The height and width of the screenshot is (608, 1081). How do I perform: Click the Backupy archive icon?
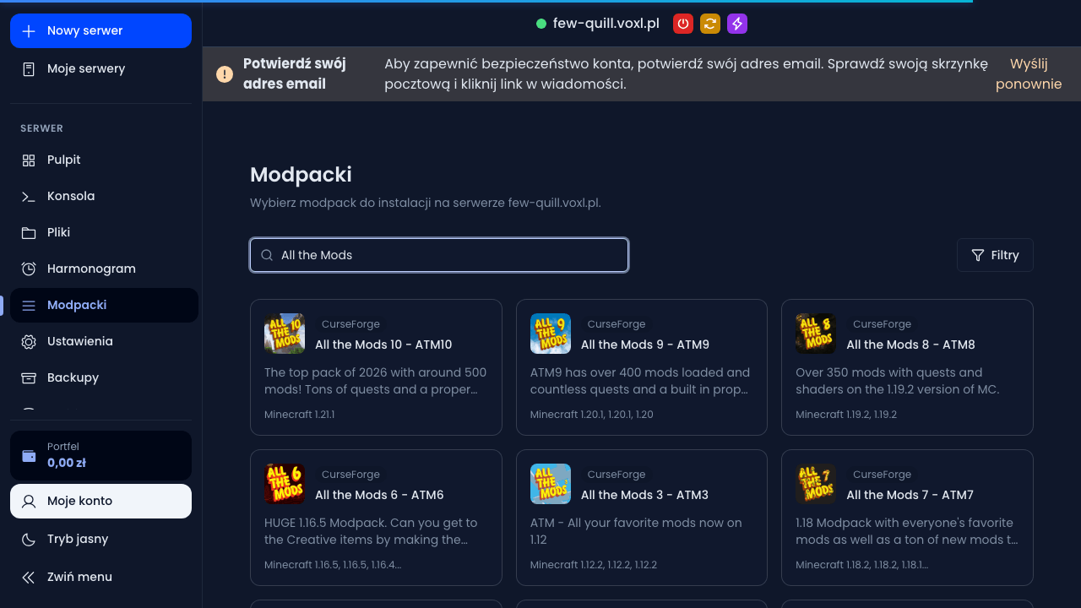[x=29, y=378]
